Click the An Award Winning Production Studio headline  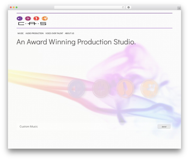pyautogui.click(x=76, y=42)
